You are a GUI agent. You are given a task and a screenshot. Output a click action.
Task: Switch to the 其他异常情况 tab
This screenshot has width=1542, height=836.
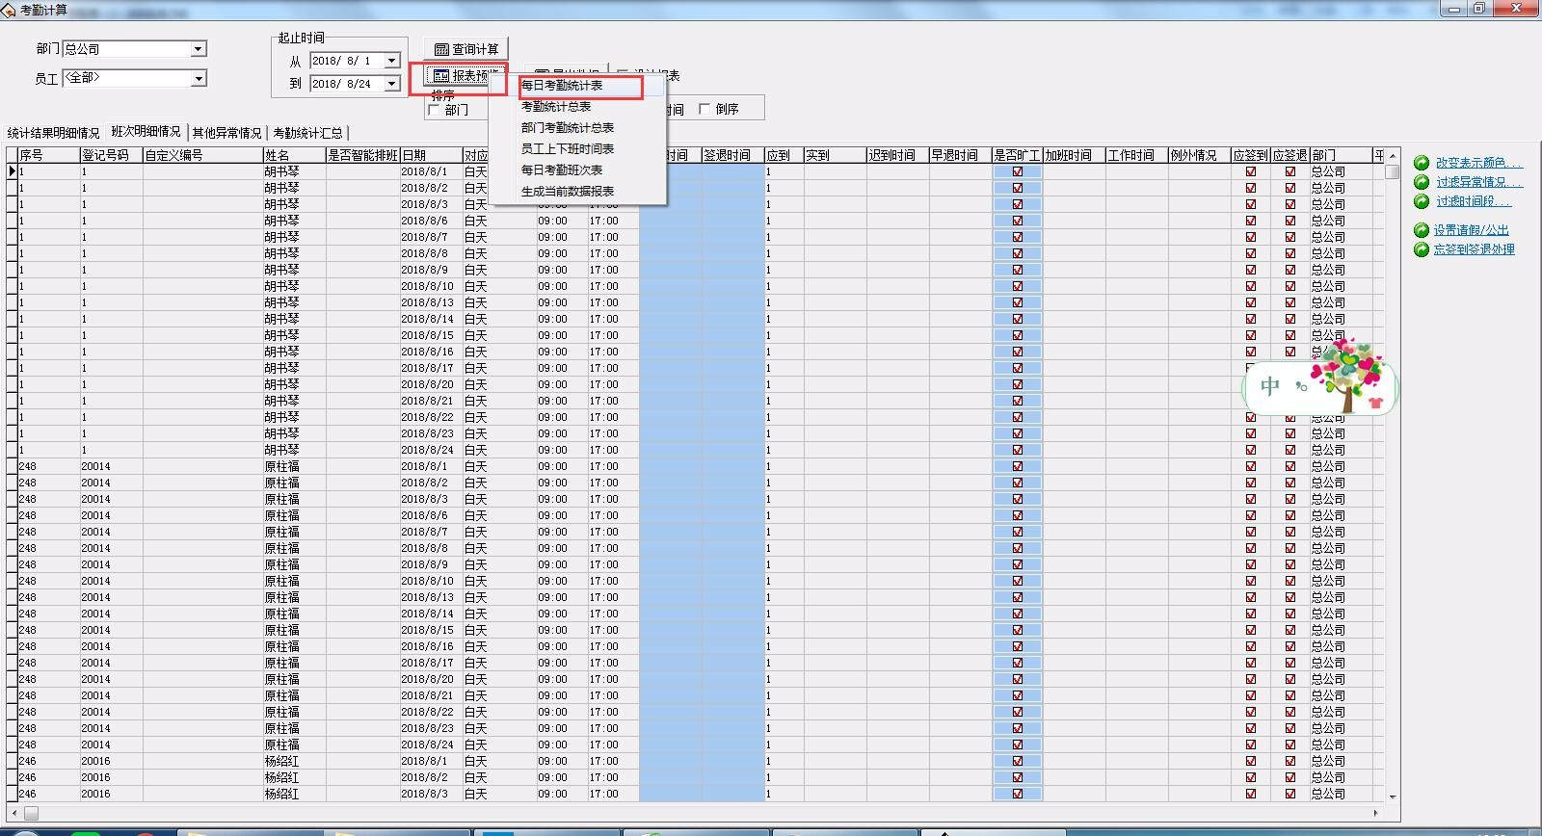click(226, 133)
